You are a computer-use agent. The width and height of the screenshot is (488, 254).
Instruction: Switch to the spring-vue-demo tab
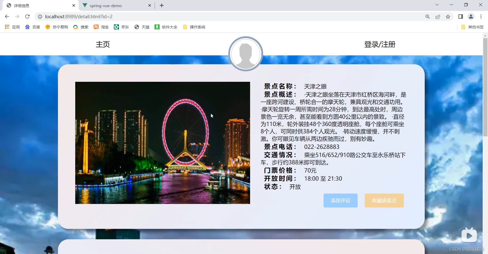tap(117, 5)
